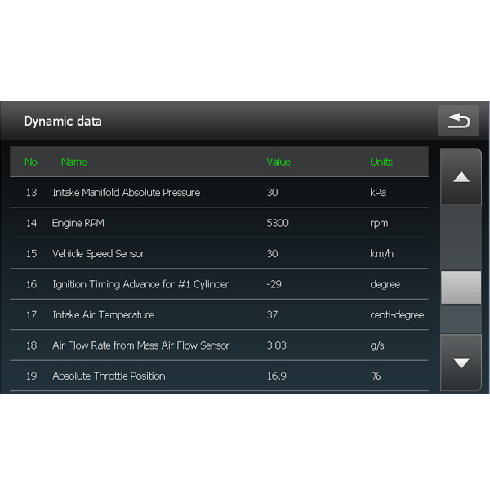Image resolution: width=490 pixels, height=490 pixels.
Task: Click the 37 intake temperature value
Action: 272,315
